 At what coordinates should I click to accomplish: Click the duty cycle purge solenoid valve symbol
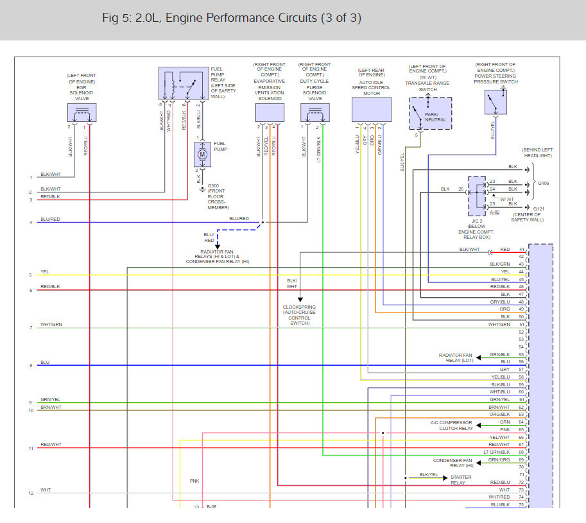315,112
